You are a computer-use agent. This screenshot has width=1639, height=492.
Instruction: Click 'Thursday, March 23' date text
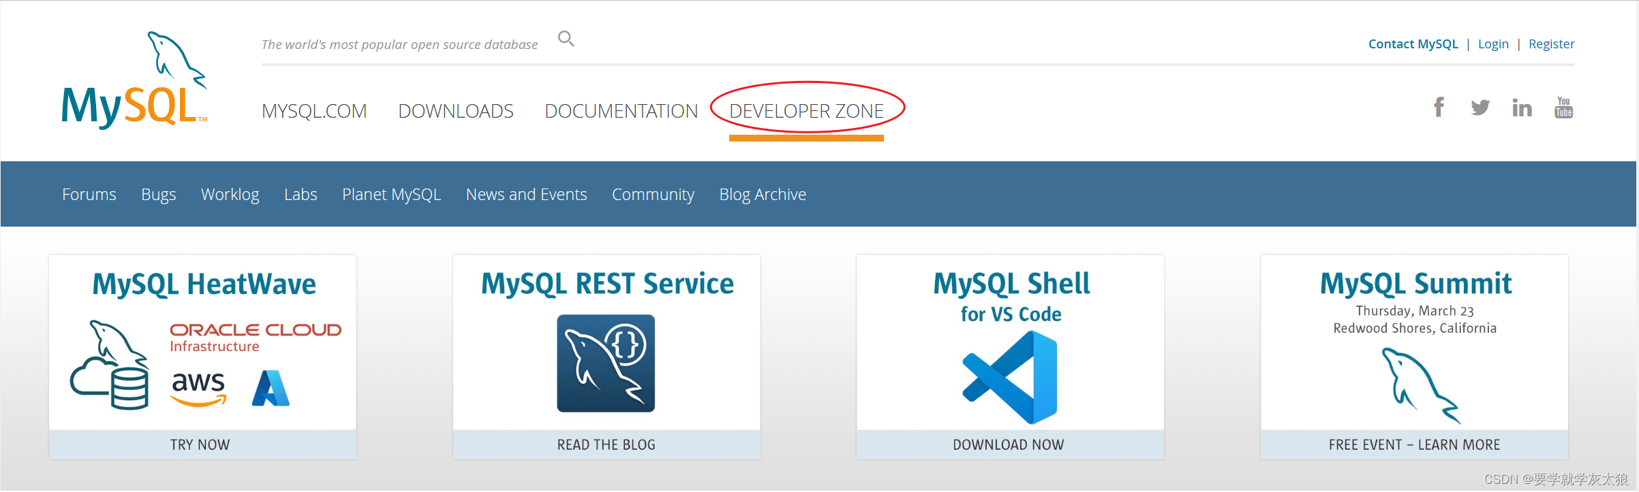coord(1415,311)
